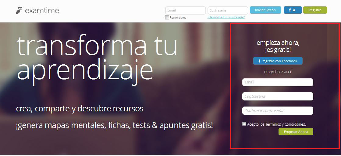Image resolution: width=341 pixels, height=156 pixels.
Task: Click 'crea, comparte y descubre recursos' text
Action: coord(80,108)
